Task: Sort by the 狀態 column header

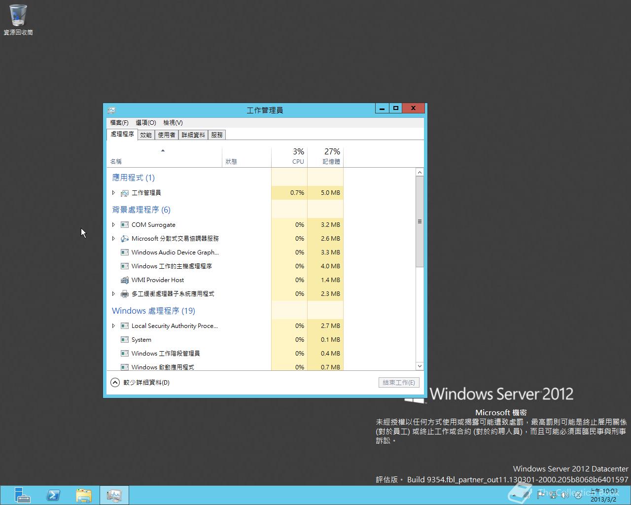Action: tap(246, 157)
